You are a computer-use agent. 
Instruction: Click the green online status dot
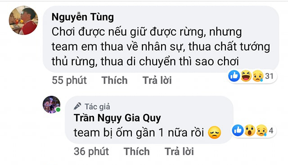pyautogui.click(x=58, y=109)
